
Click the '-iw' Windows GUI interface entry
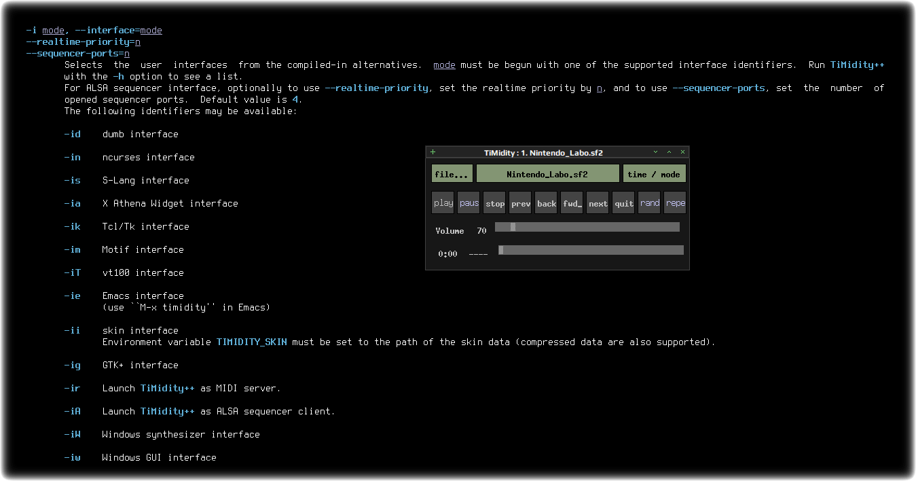click(x=141, y=457)
